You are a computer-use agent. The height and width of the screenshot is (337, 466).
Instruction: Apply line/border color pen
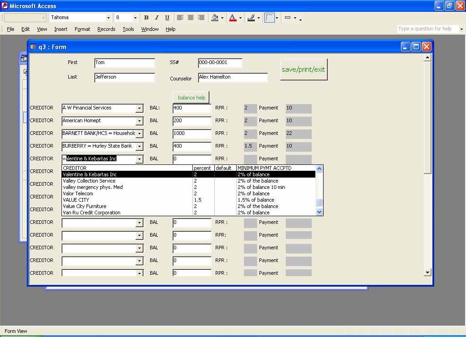coord(251,18)
